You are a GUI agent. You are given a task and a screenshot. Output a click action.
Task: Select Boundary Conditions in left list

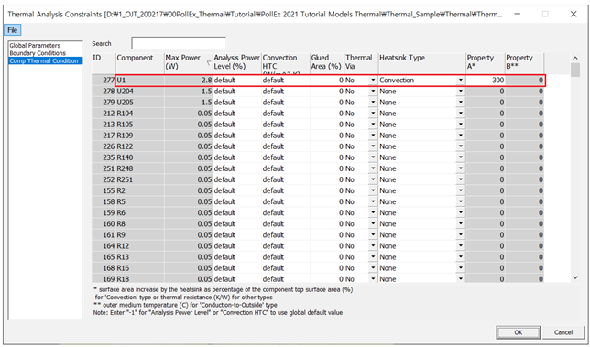coord(38,53)
